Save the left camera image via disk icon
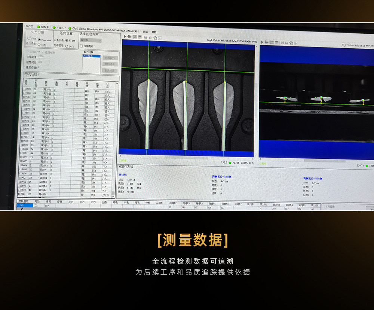The width and height of the screenshot is (374, 310). point(145,37)
